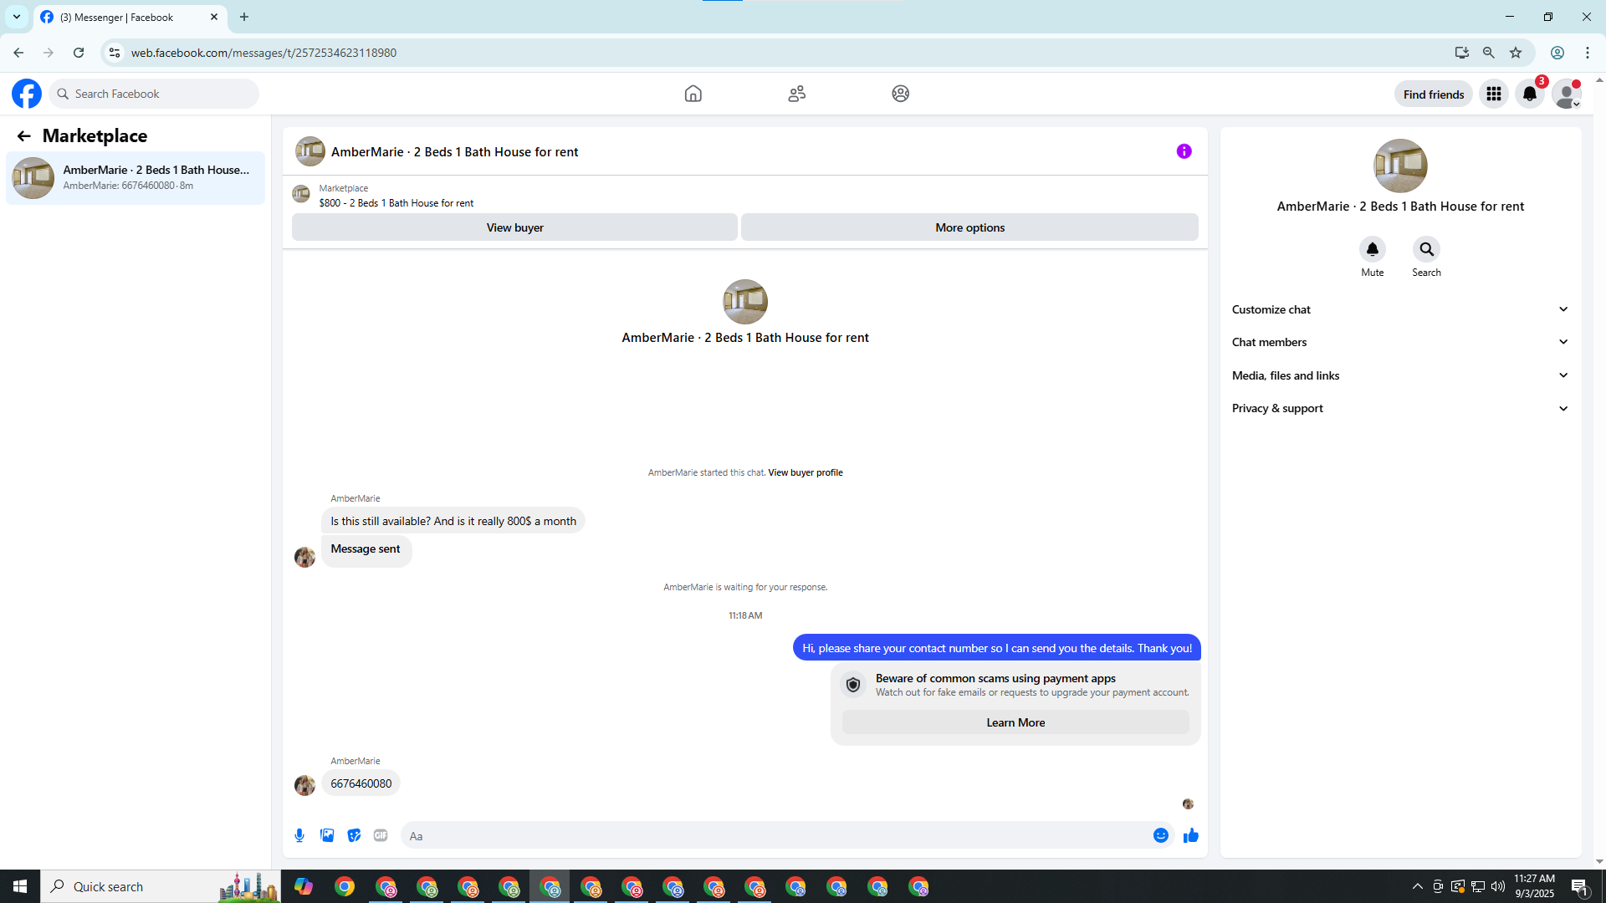Open the Facebook menu grid icon
Viewport: 1606px width, 903px height.
click(x=1494, y=94)
